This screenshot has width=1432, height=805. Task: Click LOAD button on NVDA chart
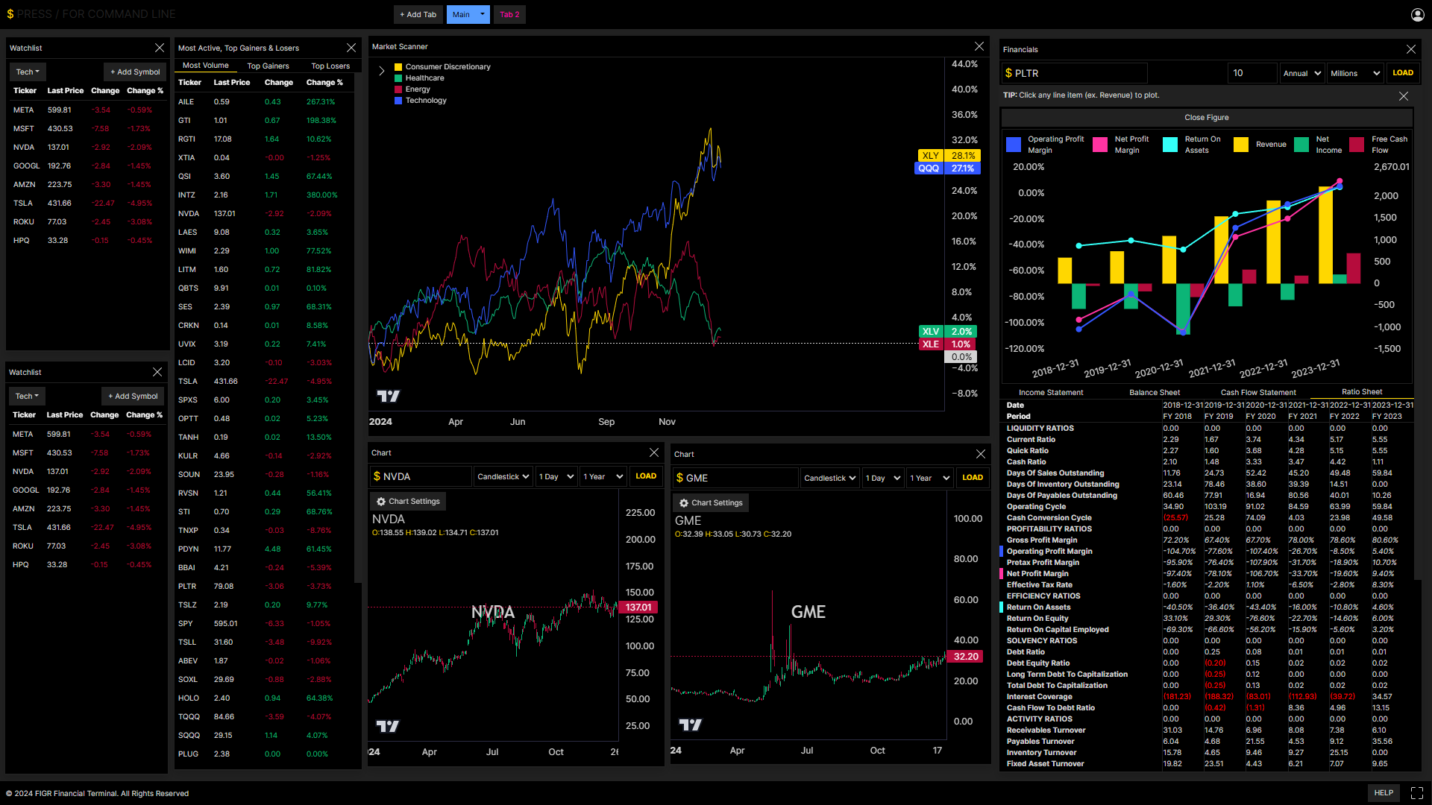coord(646,476)
